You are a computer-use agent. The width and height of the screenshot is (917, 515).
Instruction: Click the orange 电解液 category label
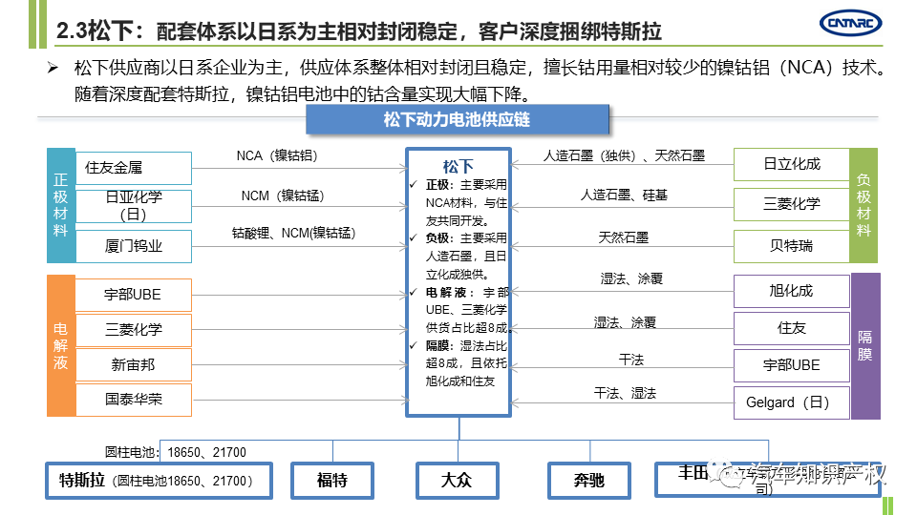[x=61, y=345]
